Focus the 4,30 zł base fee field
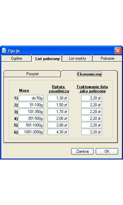 click(x=58, y=132)
